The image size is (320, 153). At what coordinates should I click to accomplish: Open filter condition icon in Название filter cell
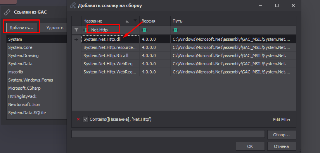coord(86,30)
